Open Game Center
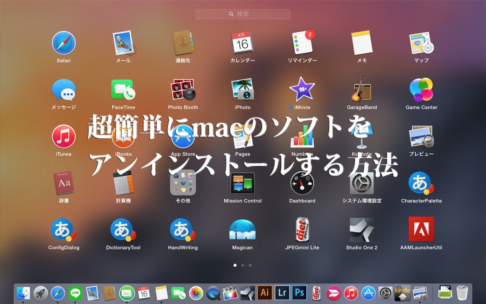Screen dimensions: 486x304 [421, 90]
